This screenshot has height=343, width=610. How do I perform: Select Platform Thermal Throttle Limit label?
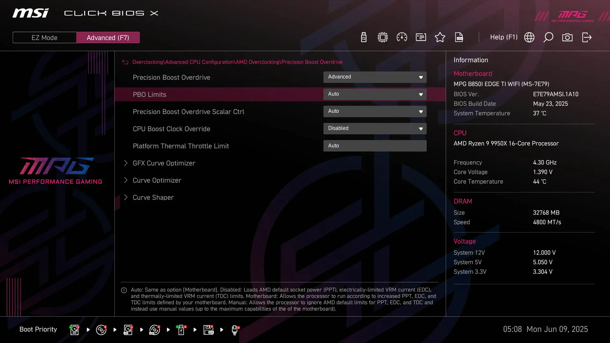click(x=181, y=146)
